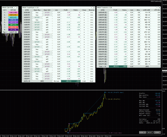Viewport: 167px width, 137px height.
Task: Select the purple CHF [-13] cell
Action: 13,22
